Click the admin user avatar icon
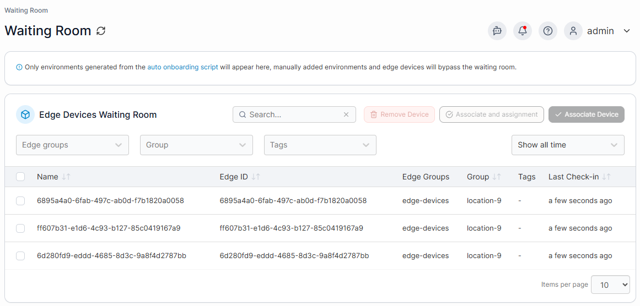The height and width of the screenshot is (306, 640). (x=573, y=31)
